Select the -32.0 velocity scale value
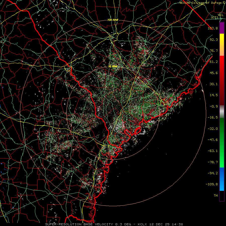226x226 pixels. point(213,129)
